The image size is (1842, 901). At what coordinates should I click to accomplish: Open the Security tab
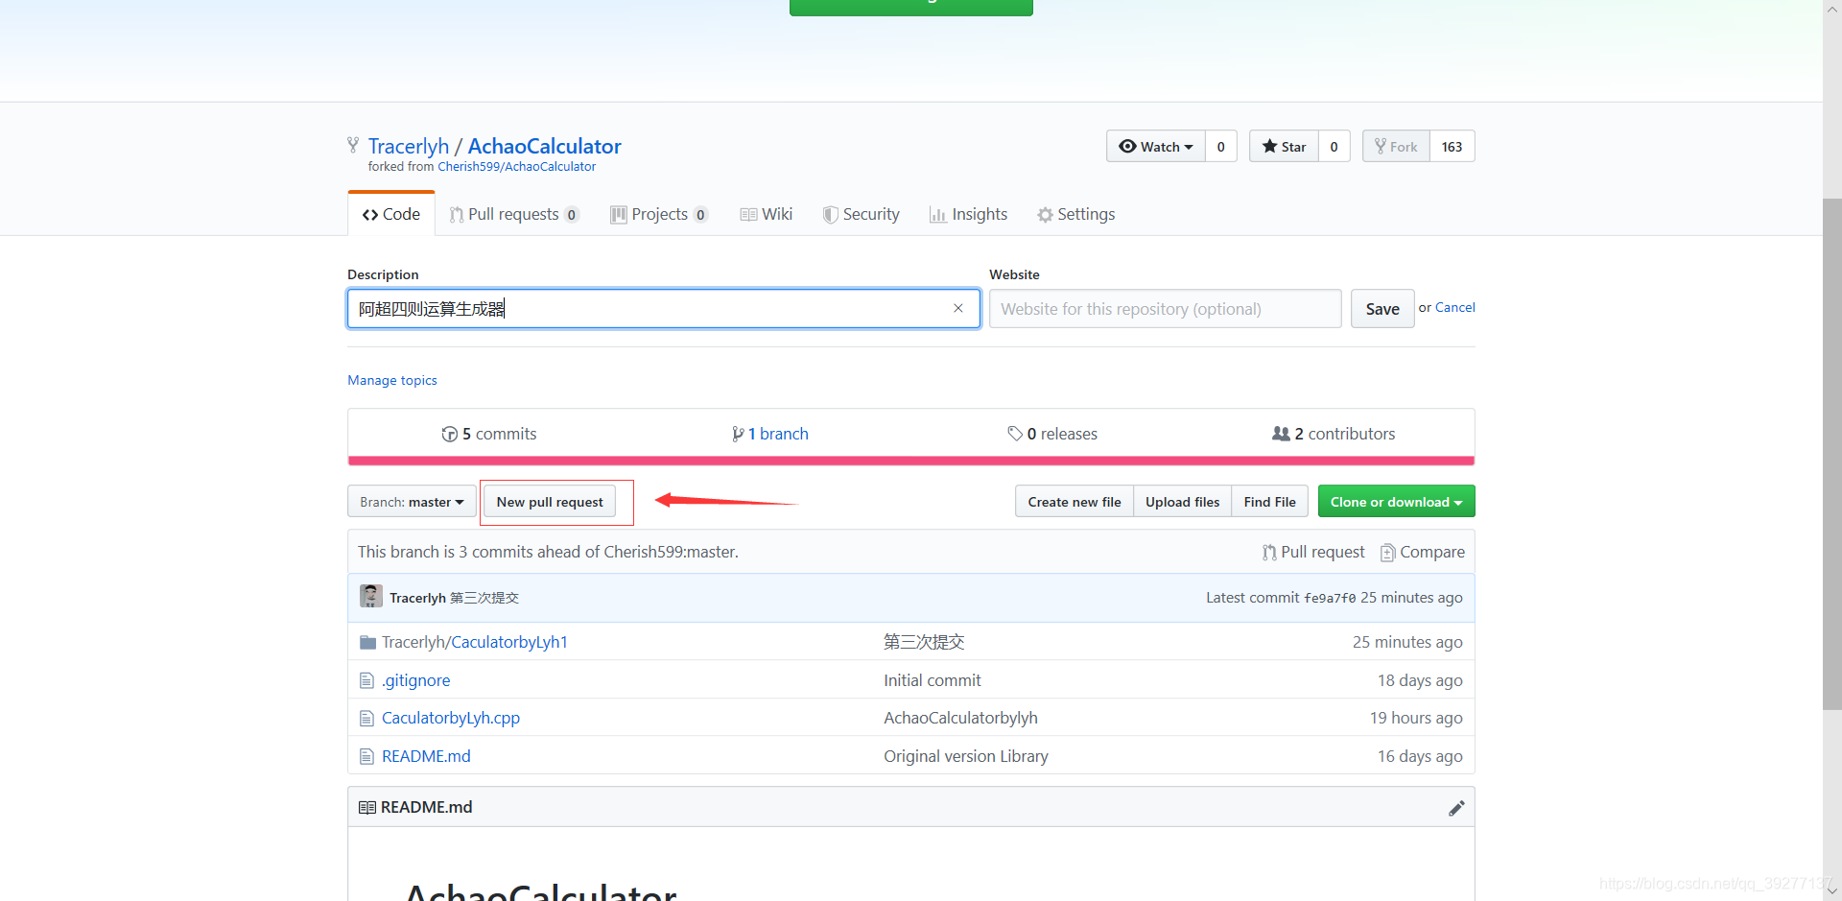[x=862, y=214]
